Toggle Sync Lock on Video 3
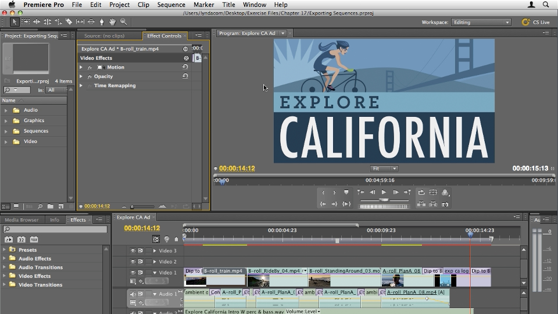Viewport: 558px width, 314px height. click(141, 251)
